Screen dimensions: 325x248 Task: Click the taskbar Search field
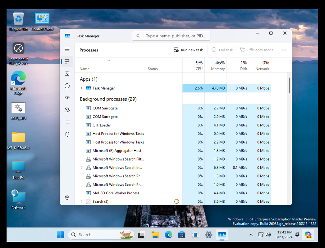101,235
